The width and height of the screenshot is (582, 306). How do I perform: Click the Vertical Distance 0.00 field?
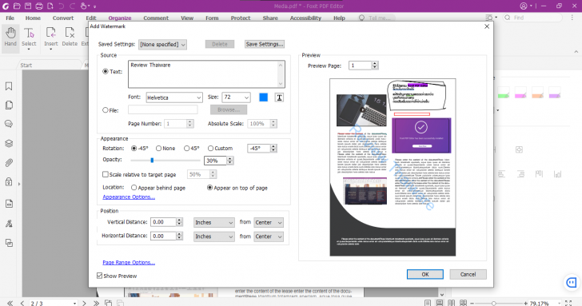point(163,222)
